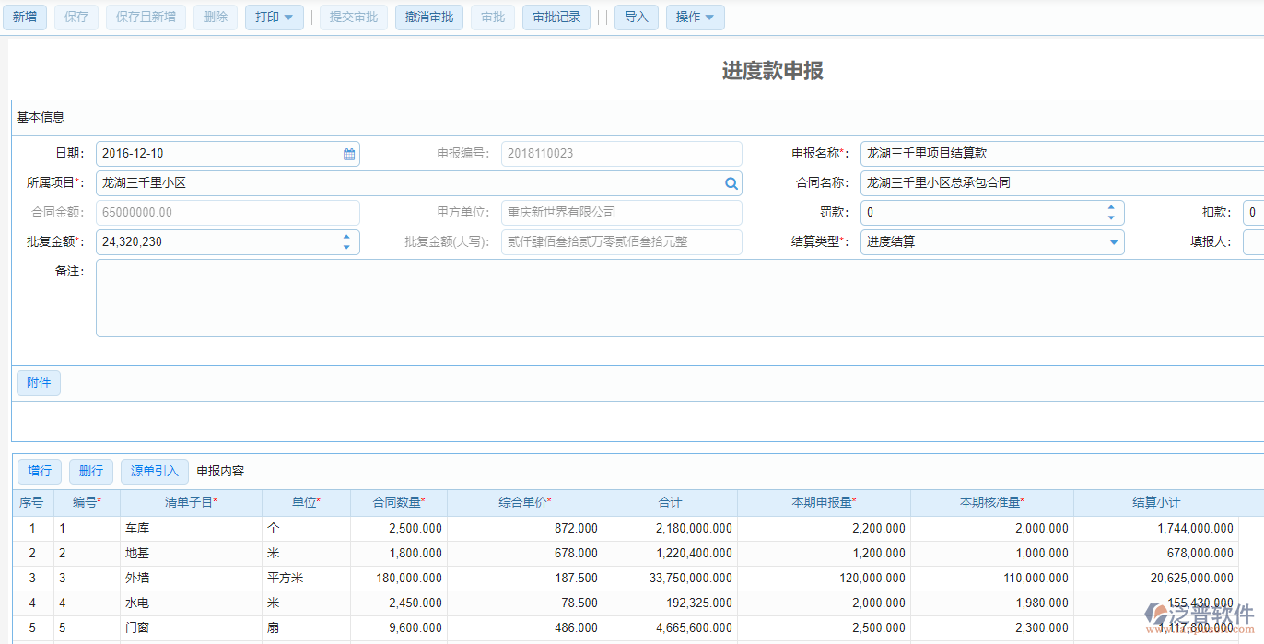Open the 打印 print dropdown
The image size is (1264, 644).
tap(274, 17)
